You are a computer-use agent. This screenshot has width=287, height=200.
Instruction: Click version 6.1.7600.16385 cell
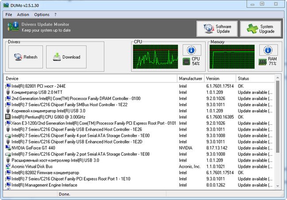(x=220, y=117)
